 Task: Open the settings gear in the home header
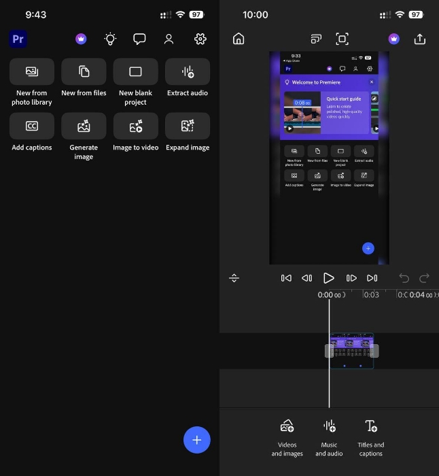point(200,39)
